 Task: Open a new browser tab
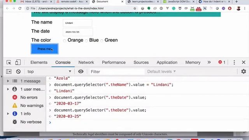(237, 2)
